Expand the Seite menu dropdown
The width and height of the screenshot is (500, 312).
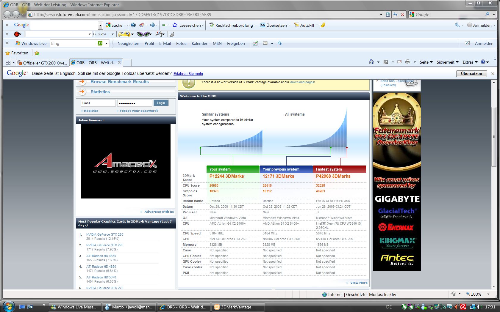pyautogui.click(x=426, y=62)
